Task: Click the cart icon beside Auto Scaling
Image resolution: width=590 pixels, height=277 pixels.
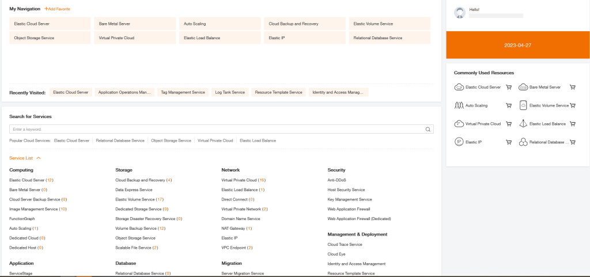Action: (x=509, y=105)
